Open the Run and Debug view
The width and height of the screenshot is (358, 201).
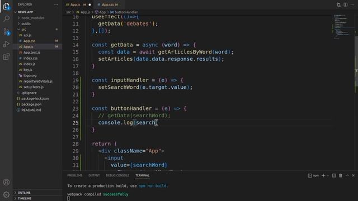click(x=6, y=44)
